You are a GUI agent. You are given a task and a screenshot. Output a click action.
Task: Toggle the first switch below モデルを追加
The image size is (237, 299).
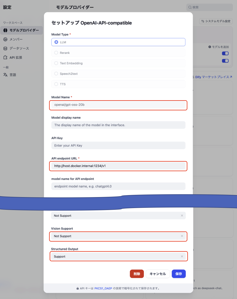[x=225, y=53]
